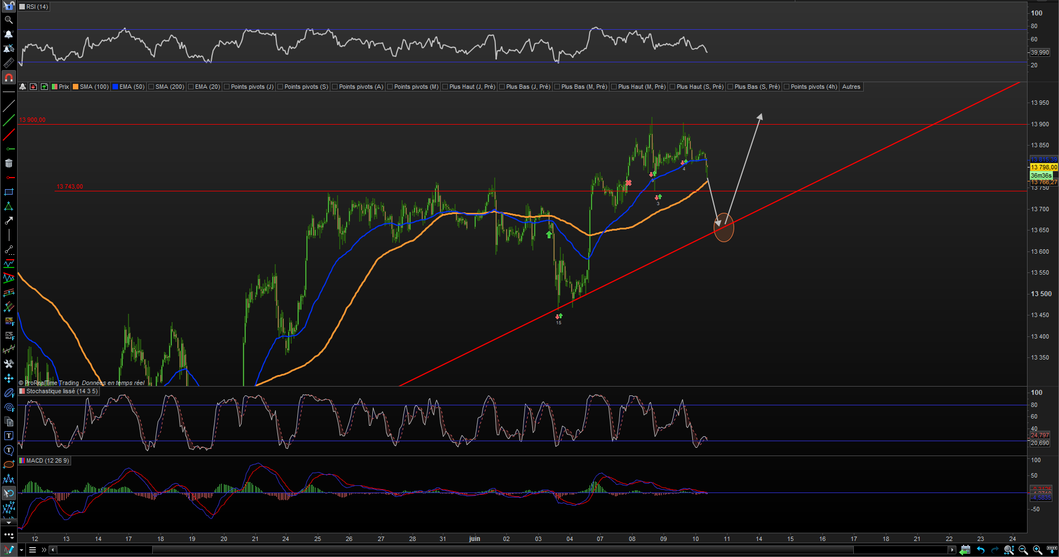Select the yellow Fibonacci retracement tool
1059x557 pixels.
point(9,321)
